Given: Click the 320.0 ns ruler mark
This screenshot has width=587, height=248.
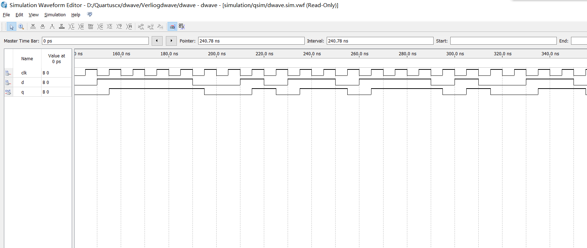Looking at the screenshot, I should coord(502,54).
